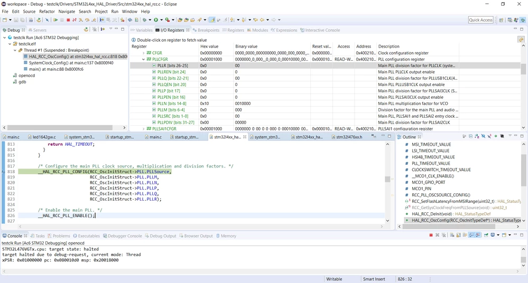Viewport: 528px width, 283px height.
Task: Toggle Mark Occurrences highlighter in main toolbar
Action: click(x=212, y=20)
